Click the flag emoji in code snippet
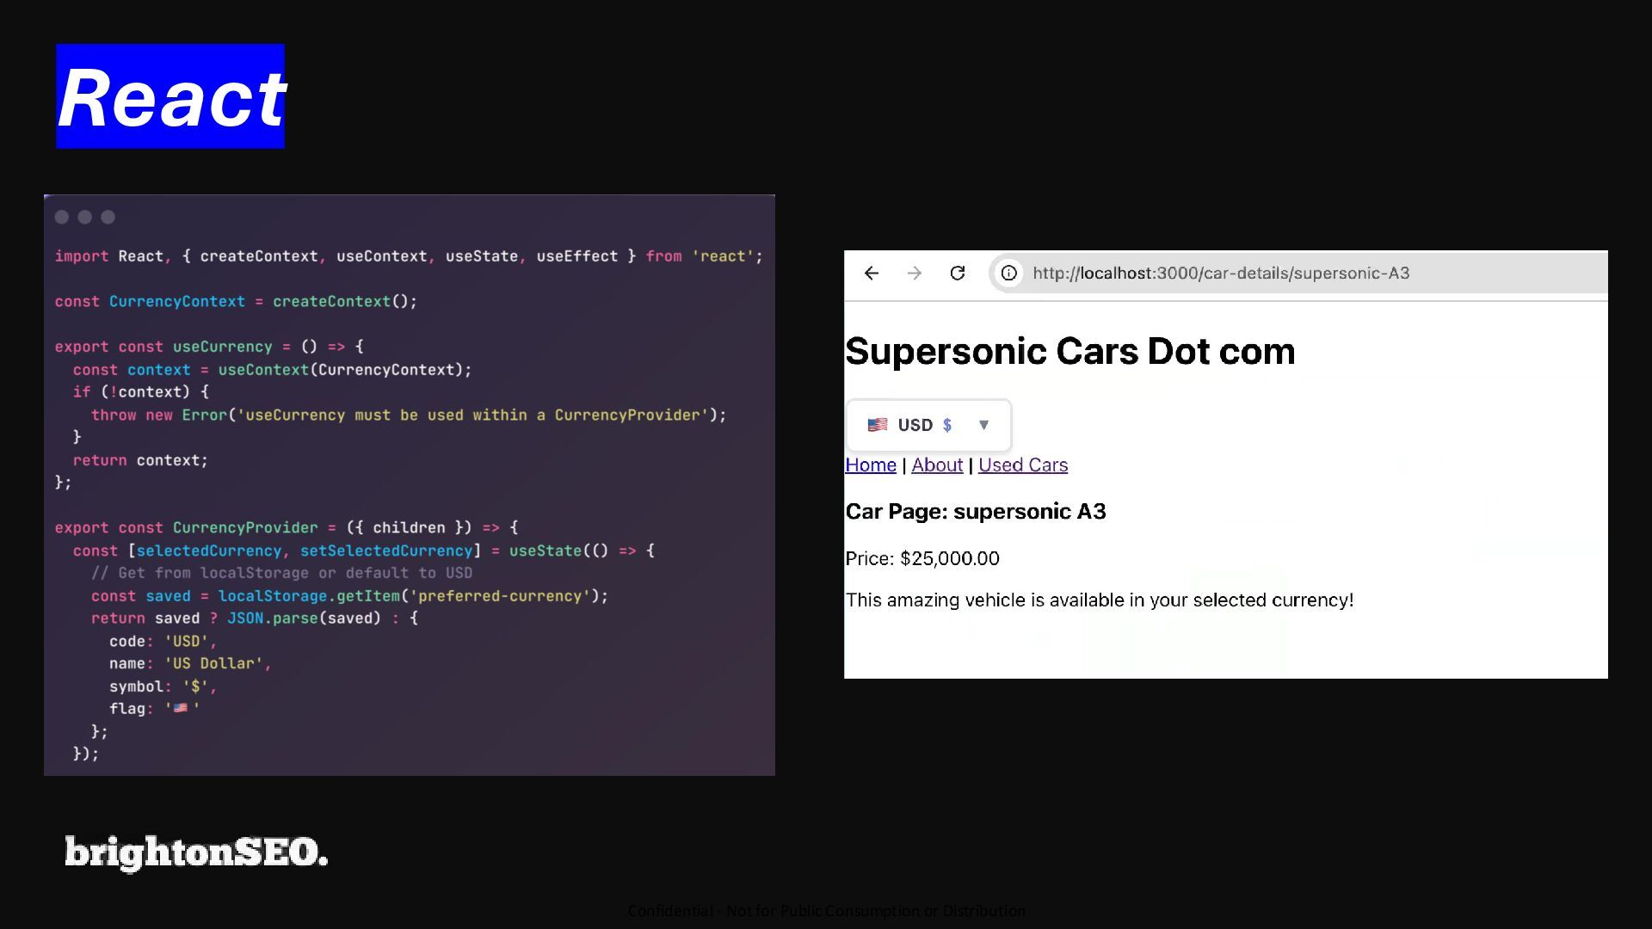Screen dimensions: 1652x929 [181, 709]
